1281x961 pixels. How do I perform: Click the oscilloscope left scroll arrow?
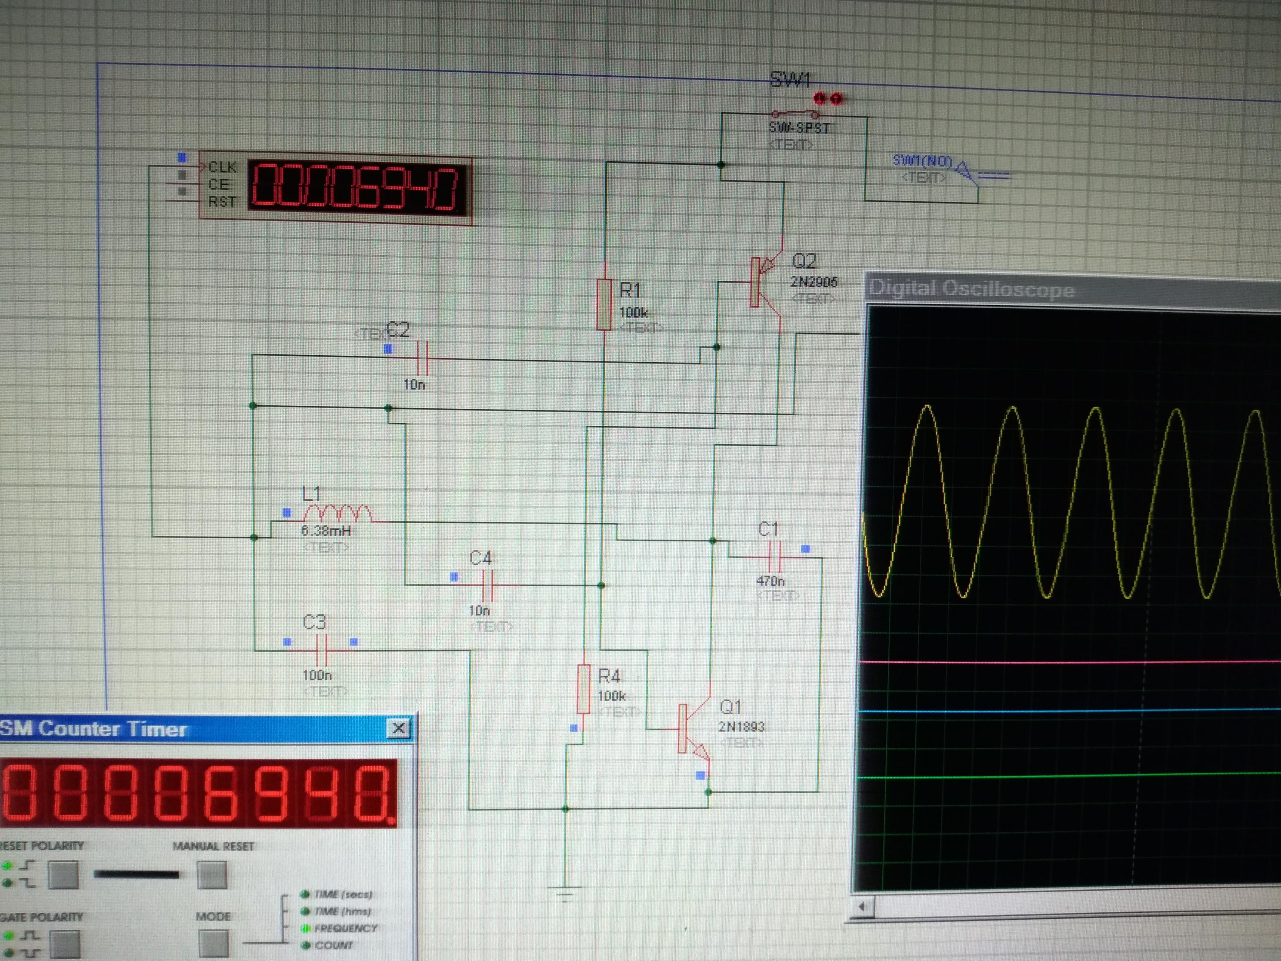coord(863,907)
